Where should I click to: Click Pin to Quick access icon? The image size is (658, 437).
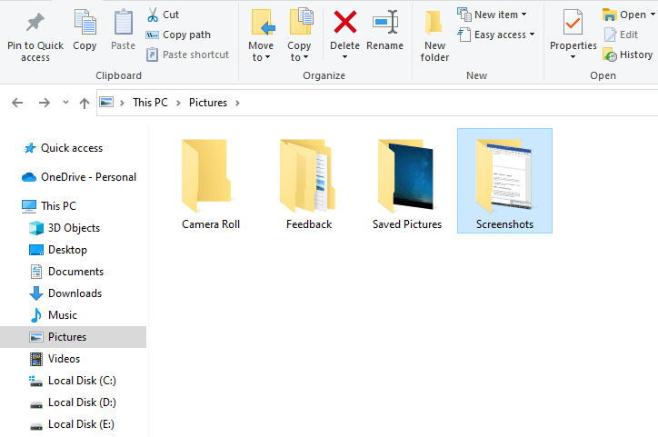[x=35, y=22]
